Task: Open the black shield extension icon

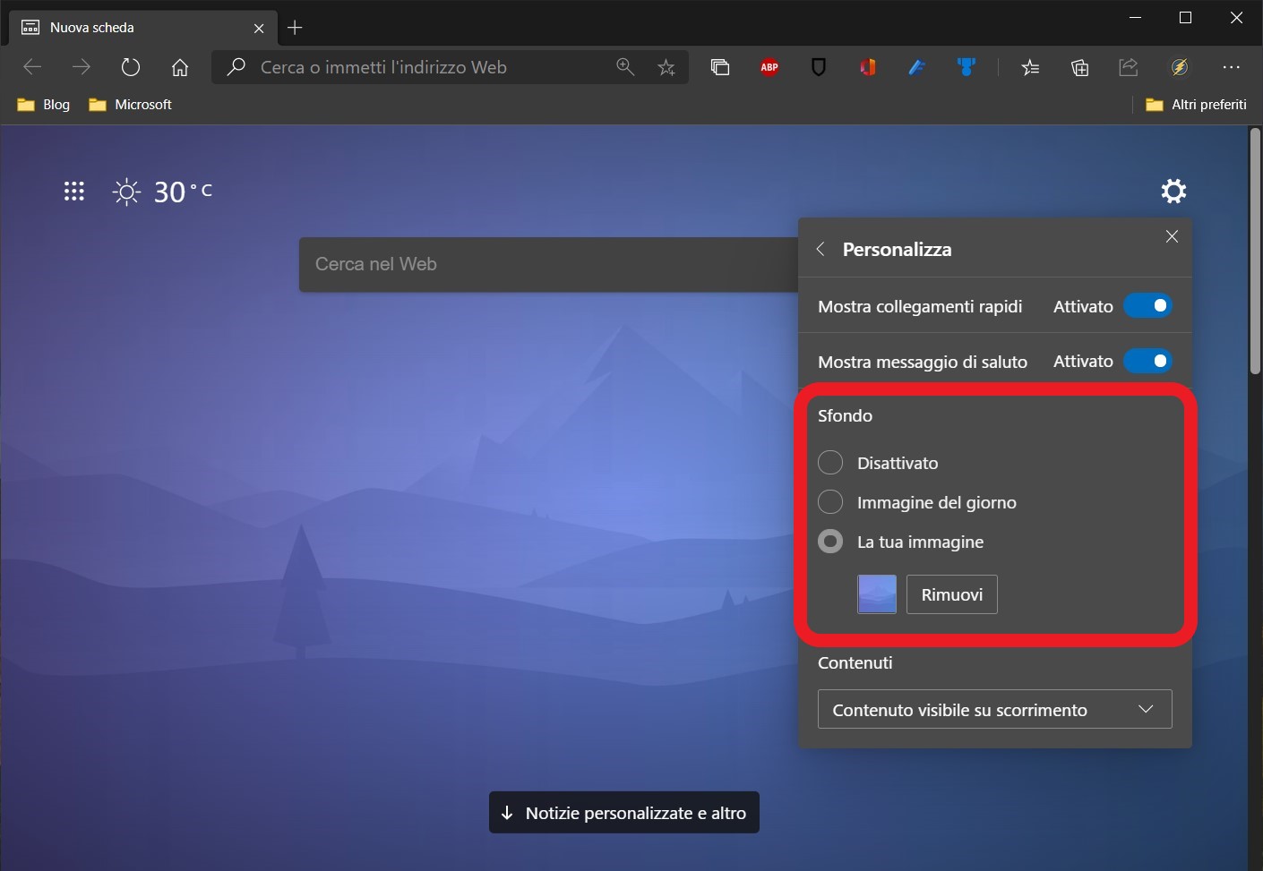Action: [x=819, y=66]
